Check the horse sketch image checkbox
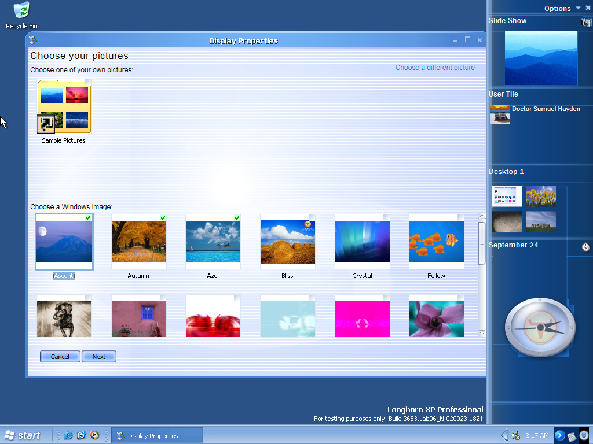The width and height of the screenshot is (593, 444). point(89,298)
